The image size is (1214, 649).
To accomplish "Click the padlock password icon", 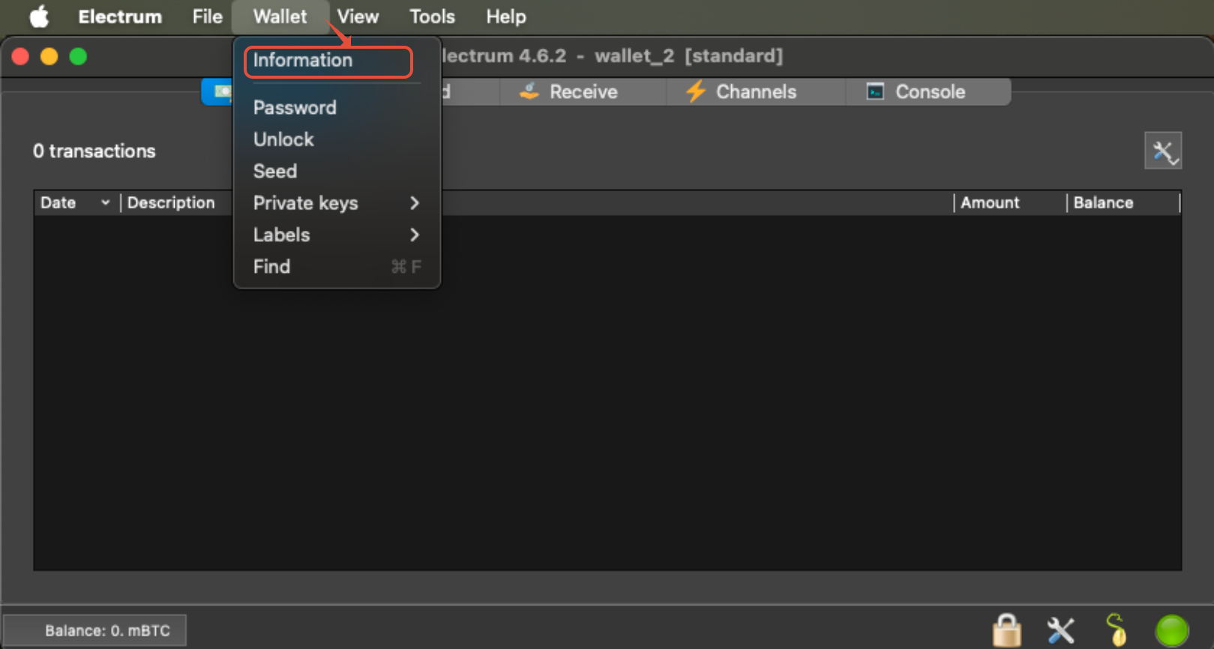I will click(x=1007, y=630).
